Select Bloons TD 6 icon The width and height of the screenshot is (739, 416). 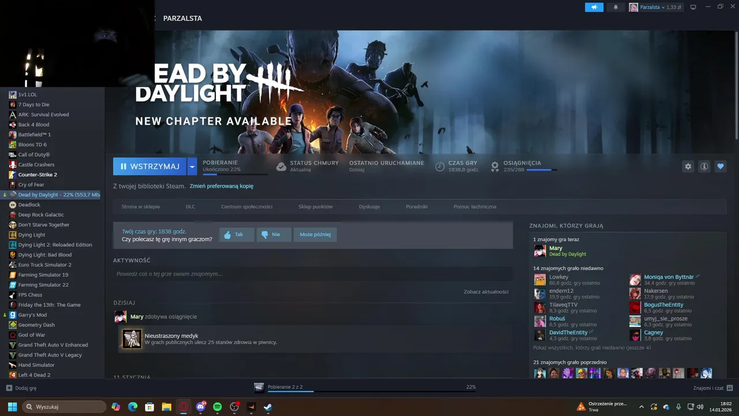[x=13, y=144]
